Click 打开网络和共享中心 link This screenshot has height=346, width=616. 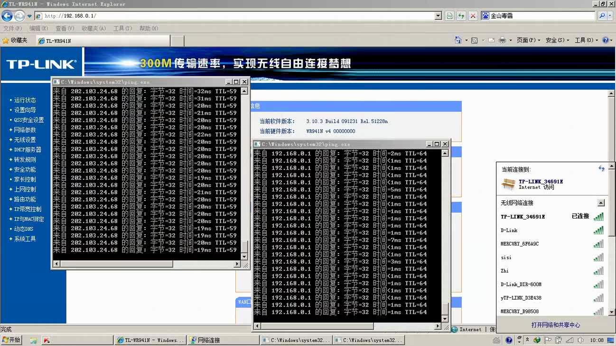pos(555,325)
